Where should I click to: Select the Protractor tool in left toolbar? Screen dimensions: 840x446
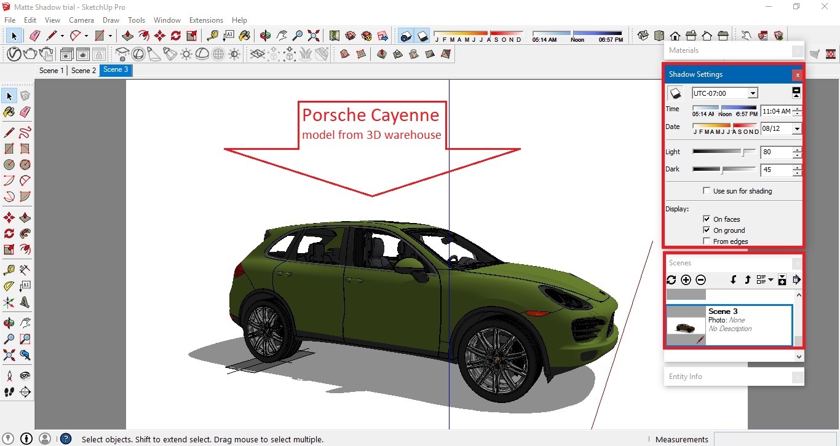pos(9,286)
